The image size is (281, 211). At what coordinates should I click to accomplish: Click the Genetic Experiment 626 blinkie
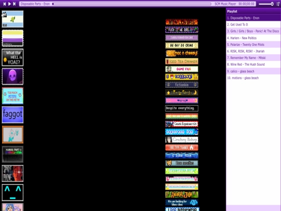click(182, 124)
